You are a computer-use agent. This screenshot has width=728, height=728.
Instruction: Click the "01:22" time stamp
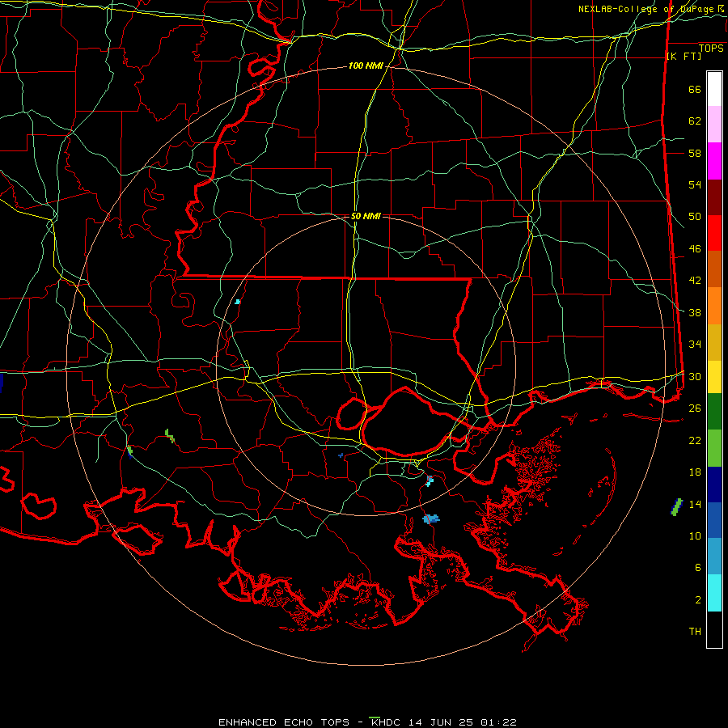(x=498, y=722)
